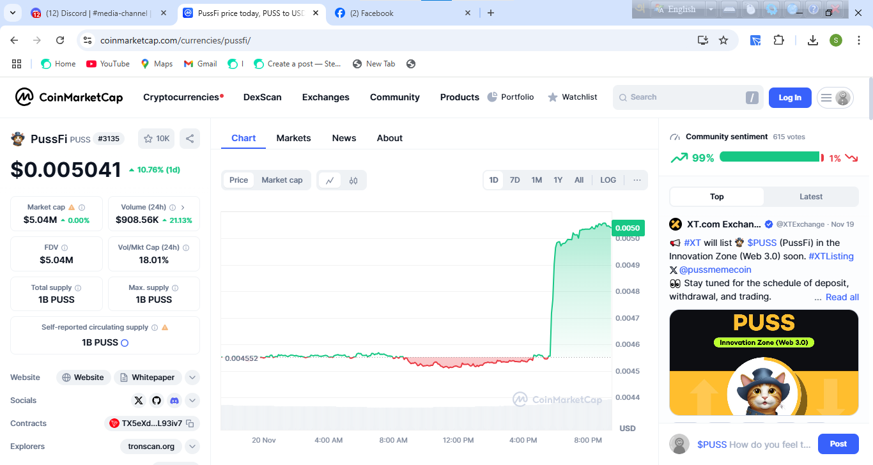This screenshot has width=873, height=465.
Task: Click Read all on the XT post
Action: coord(842,297)
